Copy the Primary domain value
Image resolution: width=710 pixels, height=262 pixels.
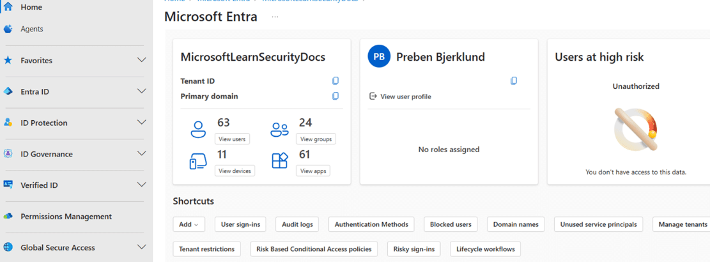pos(336,96)
